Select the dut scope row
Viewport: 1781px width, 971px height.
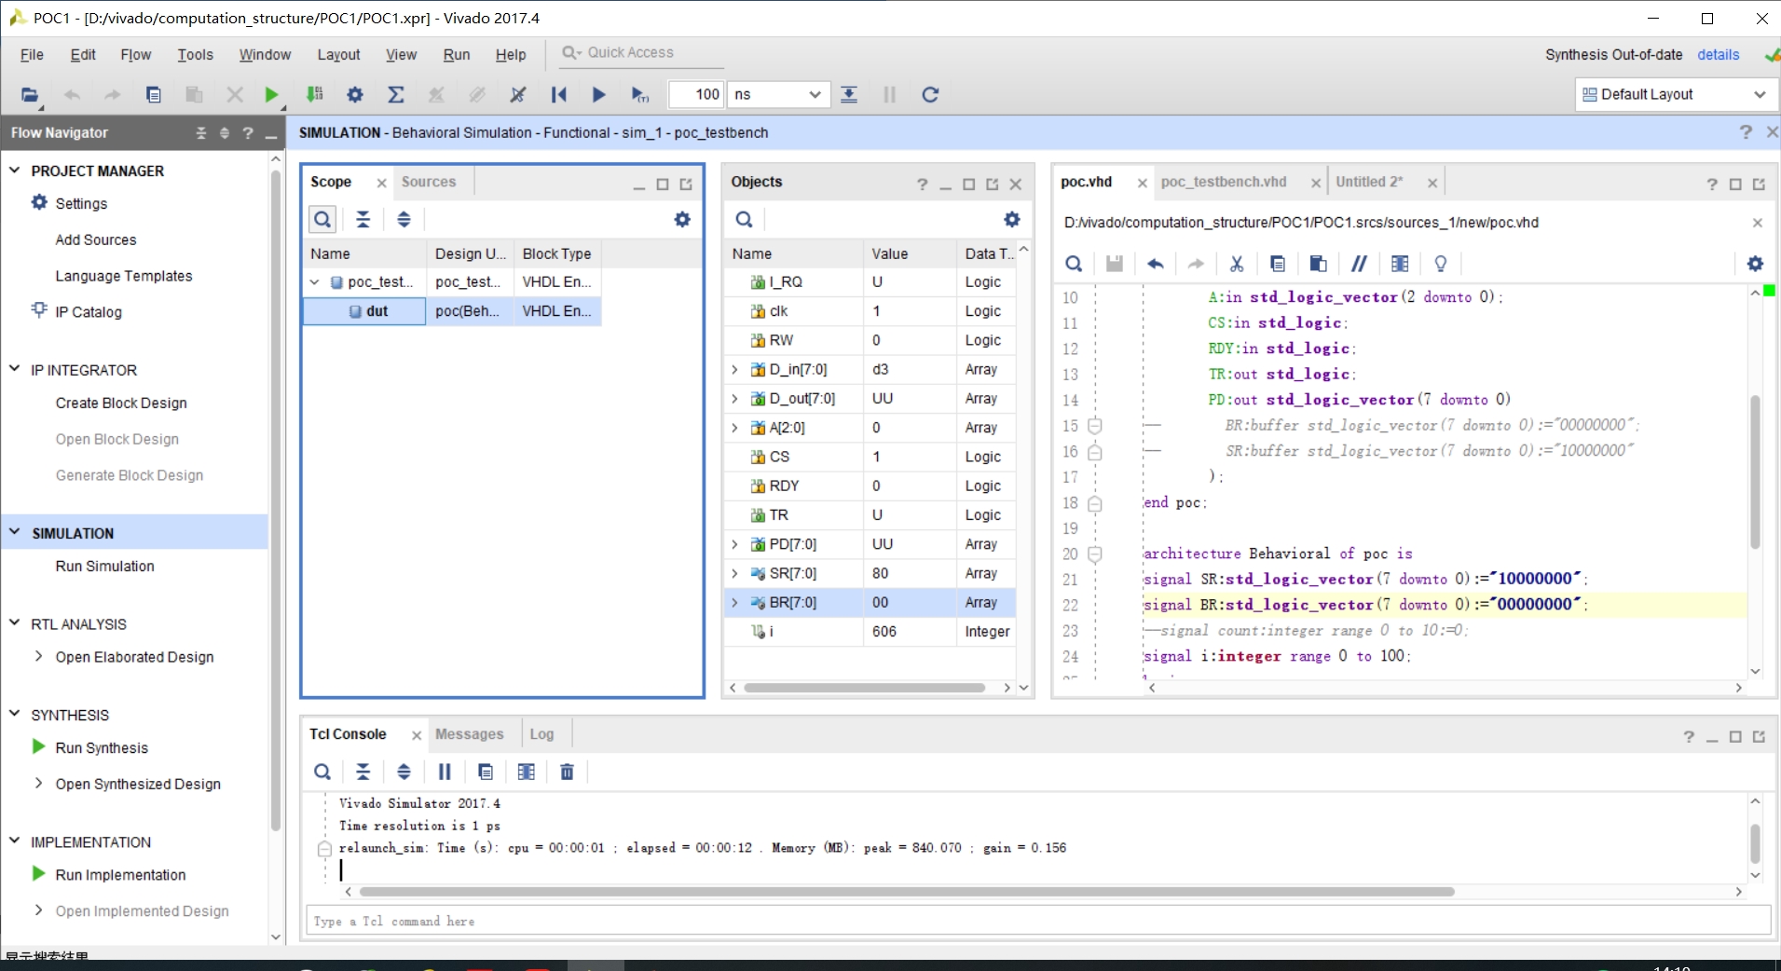(x=452, y=311)
